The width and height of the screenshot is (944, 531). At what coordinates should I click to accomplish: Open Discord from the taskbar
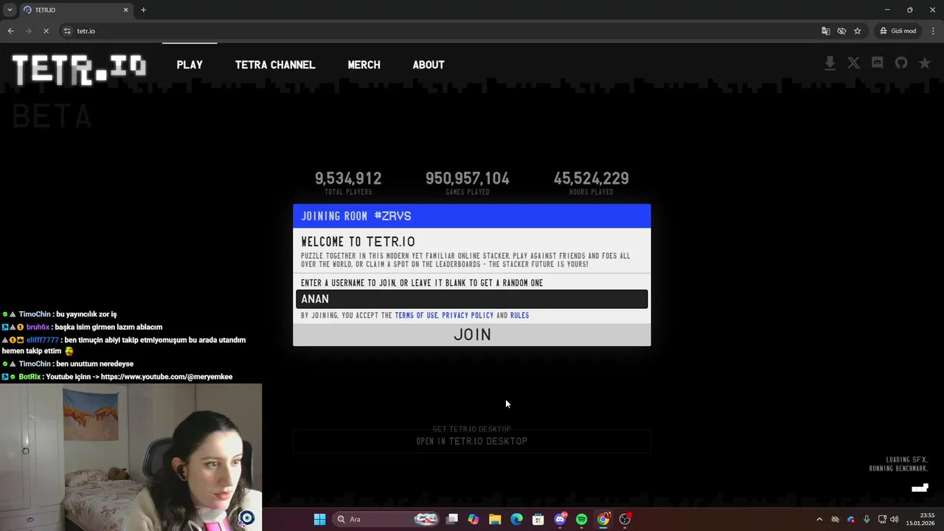[560, 519]
